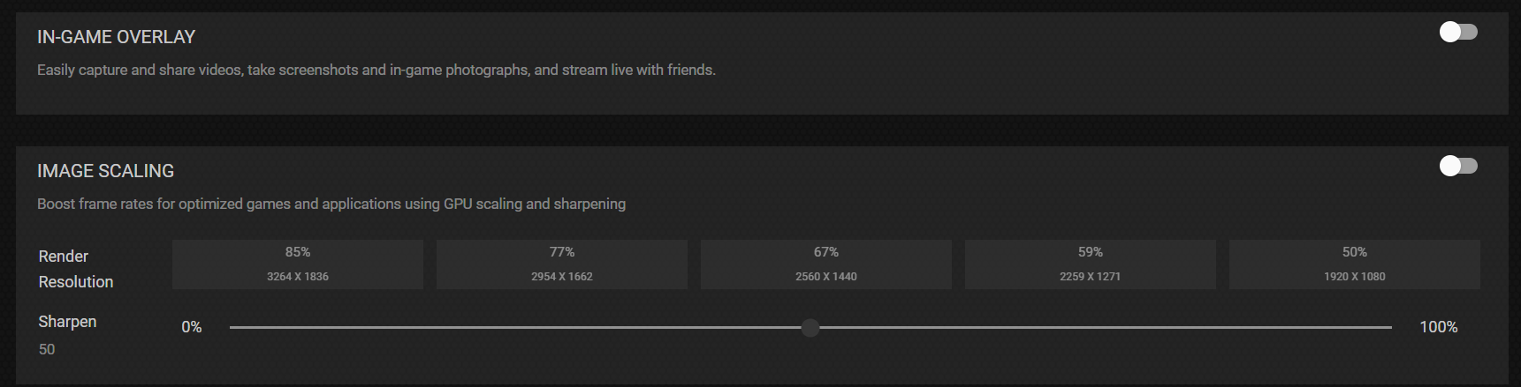Click the Render Resolution label
Image resolution: width=1521 pixels, height=387 pixels.
click(75, 269)
